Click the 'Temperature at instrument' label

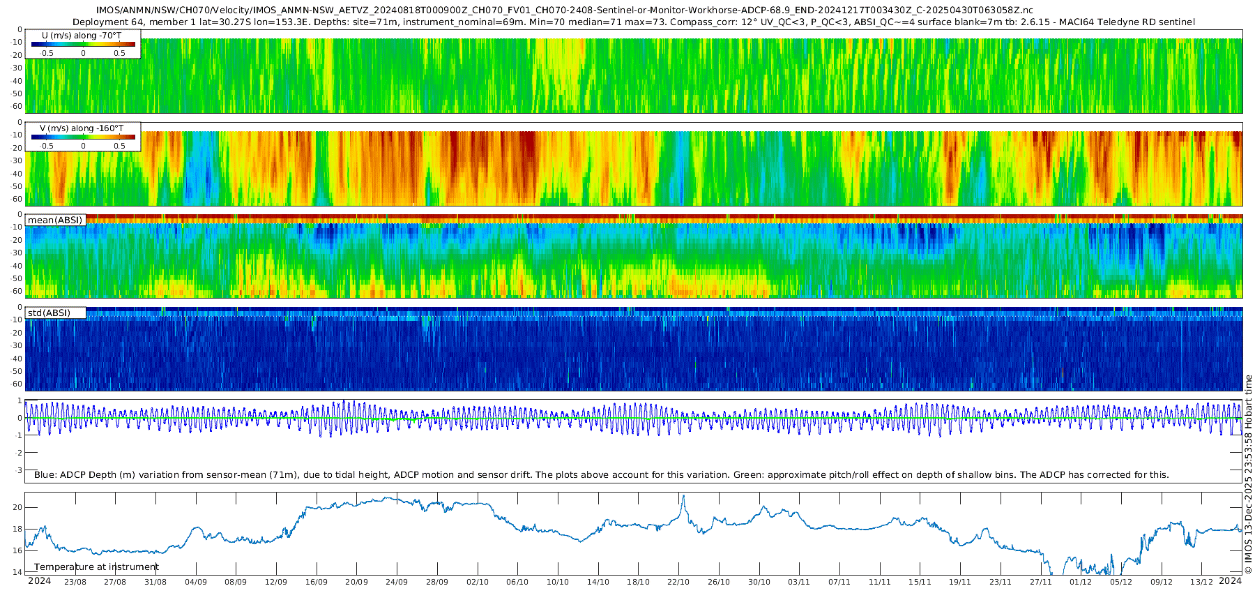point(96,567)
